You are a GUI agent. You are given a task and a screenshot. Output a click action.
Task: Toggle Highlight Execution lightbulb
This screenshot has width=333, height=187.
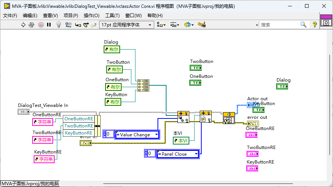pos(59,25)
